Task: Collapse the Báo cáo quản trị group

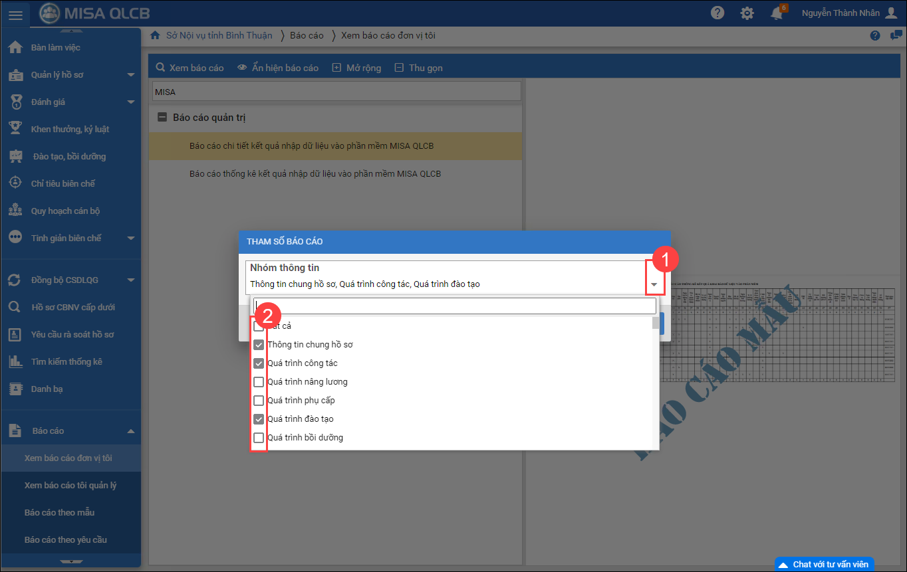Action: click(x=162, y=118)
